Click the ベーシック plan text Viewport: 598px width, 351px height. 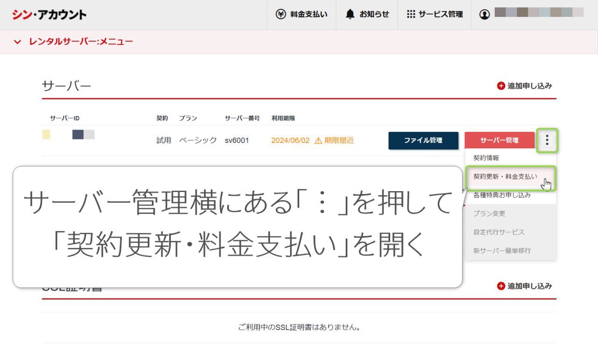click(198, 140)
